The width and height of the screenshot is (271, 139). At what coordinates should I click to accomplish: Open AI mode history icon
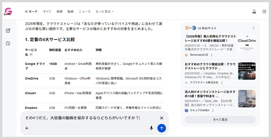(8, 43)
